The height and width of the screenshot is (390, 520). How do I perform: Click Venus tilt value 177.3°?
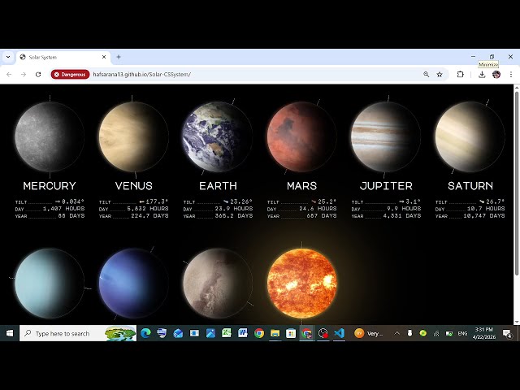(x=157, y=201)
